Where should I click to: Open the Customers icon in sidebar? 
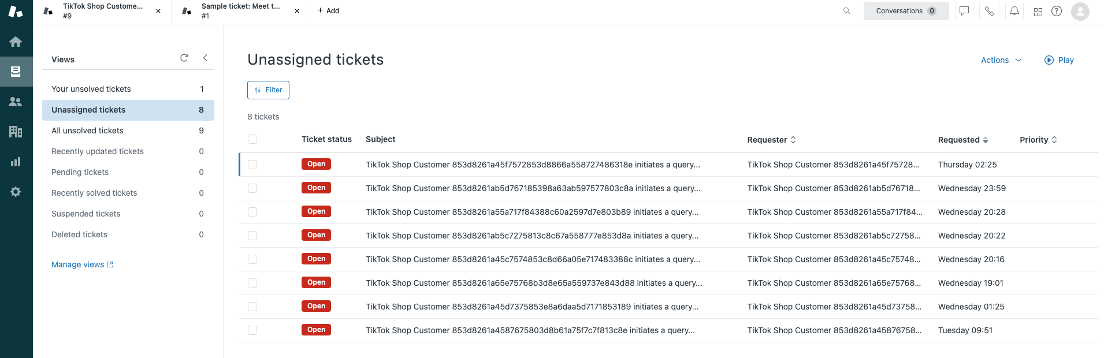[x=16, y=102]
